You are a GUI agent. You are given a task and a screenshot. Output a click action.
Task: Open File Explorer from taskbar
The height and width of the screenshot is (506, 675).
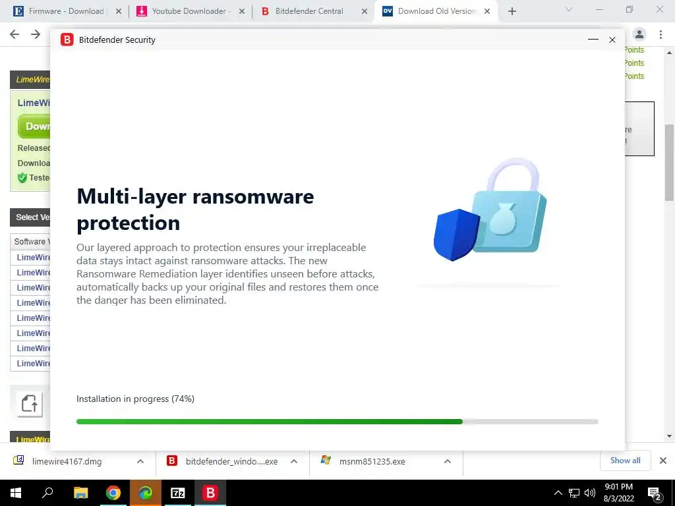(80, 493)
